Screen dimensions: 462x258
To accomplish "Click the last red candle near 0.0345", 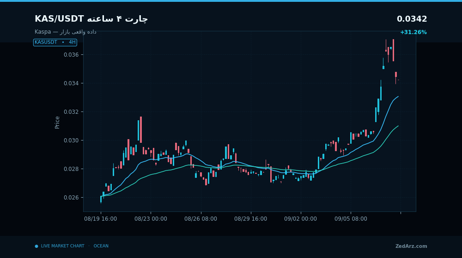I will 396,74.
